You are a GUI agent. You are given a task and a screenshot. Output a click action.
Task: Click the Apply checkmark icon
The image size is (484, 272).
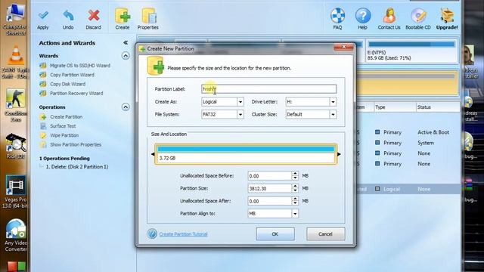pos(43,16)
